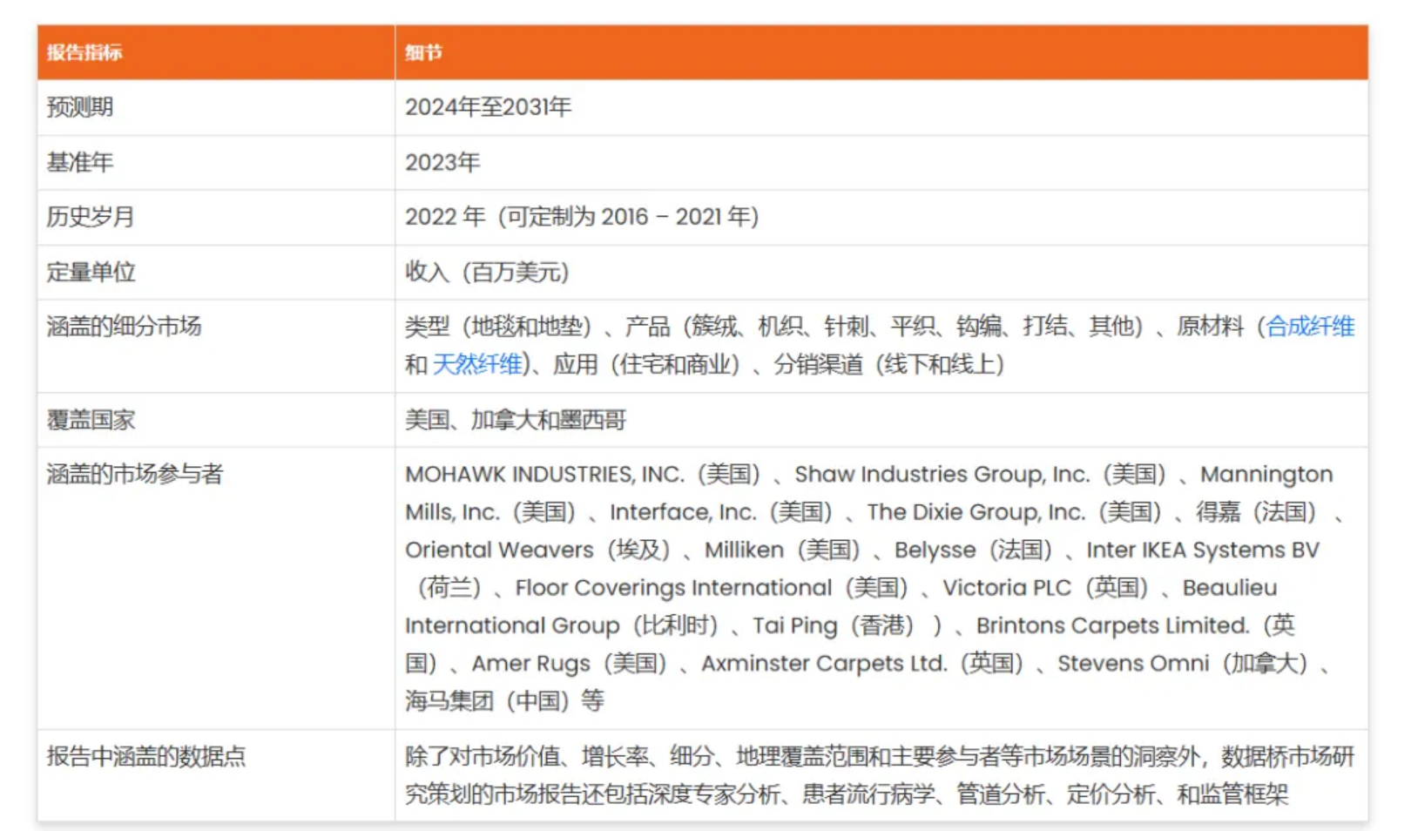Select the value 2024年至2031年
The height and width of the screenshot is (831, 1411).
click(488, 107)
